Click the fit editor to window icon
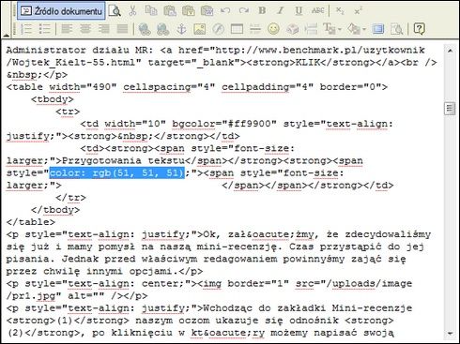460x344 pixels. pos(378,29)
